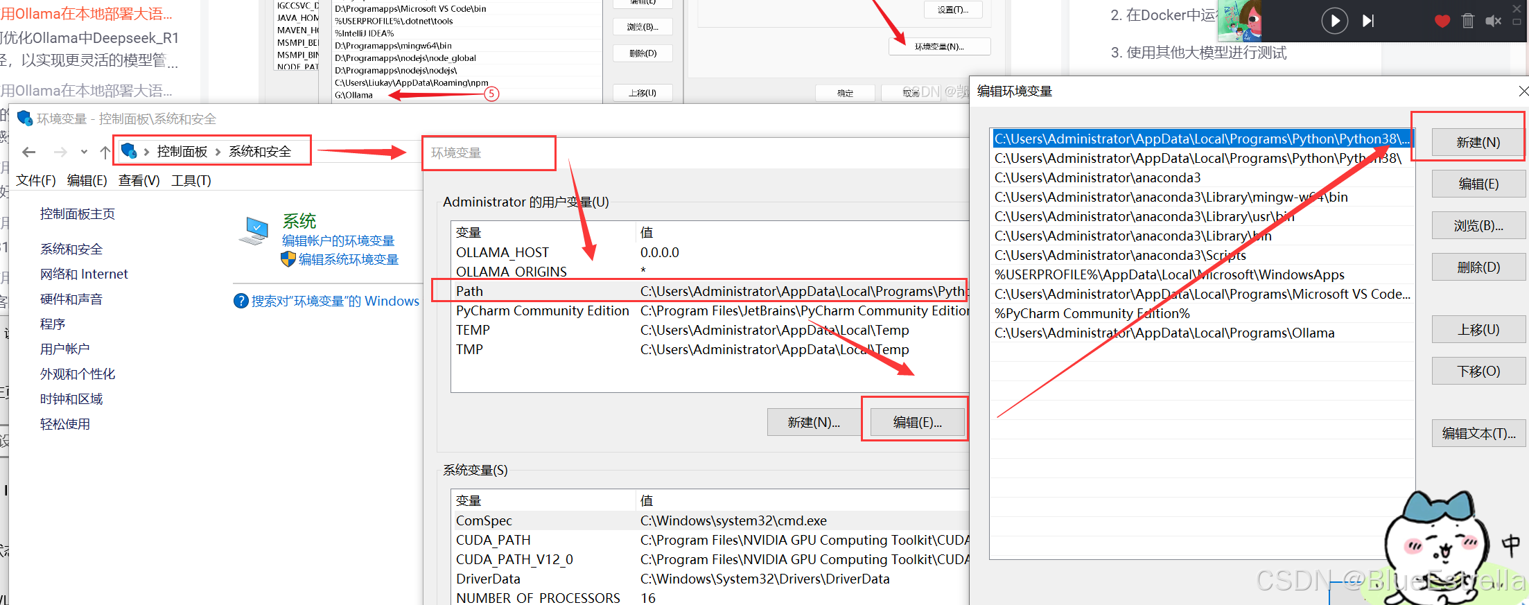The width and height of the screenshot is (1529, 605).
Task: Open 硬件和声音 category
Action: tap(71, 299)
